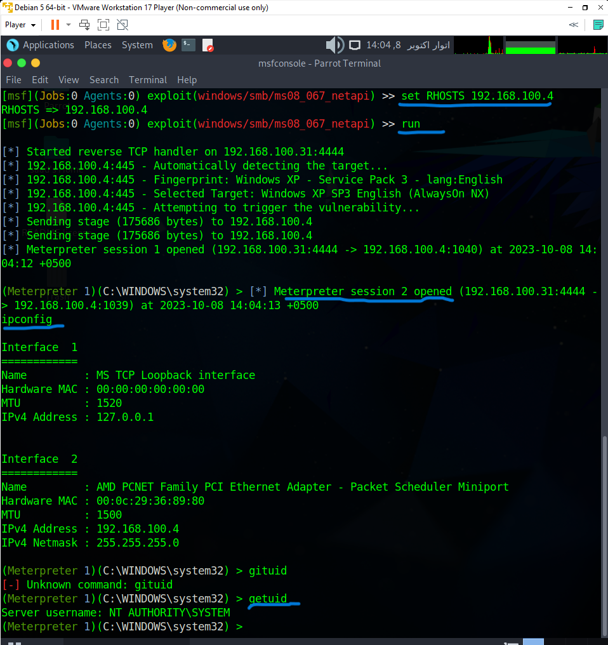
Task: Click 'Fingerprint: Windows XP - Service Pack 3' line
Action: [x=252, y=180]
